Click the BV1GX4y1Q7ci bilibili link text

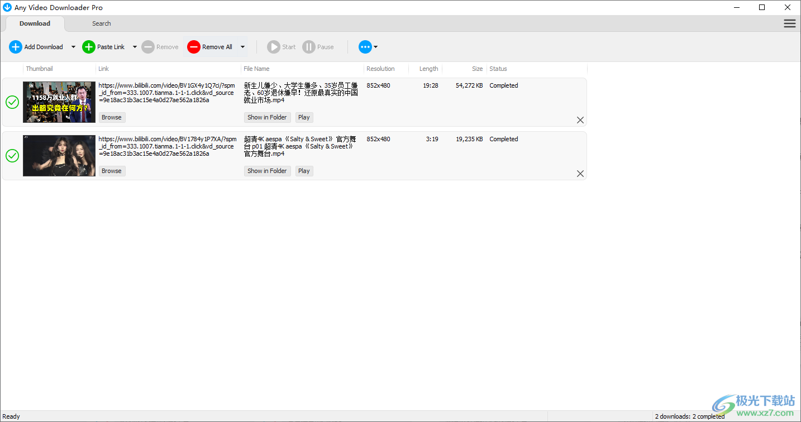point(168,93)
